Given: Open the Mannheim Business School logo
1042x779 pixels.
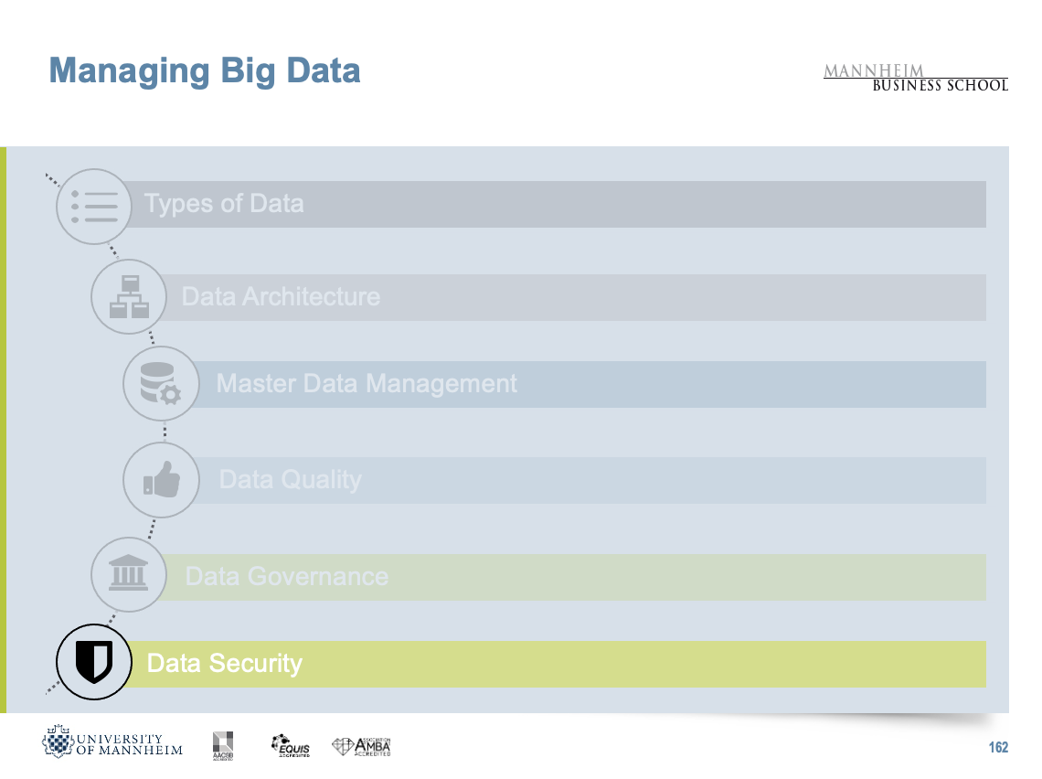Looking at the screenshot, I should point(916,78).
